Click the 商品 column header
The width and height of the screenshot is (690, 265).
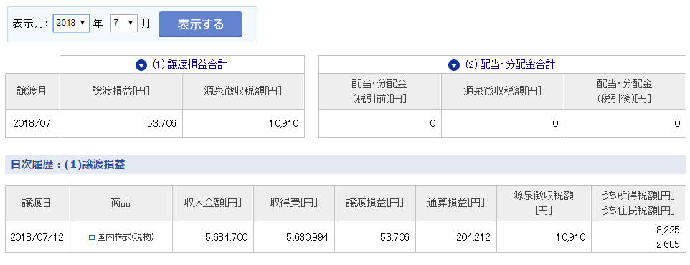[120, 203]
